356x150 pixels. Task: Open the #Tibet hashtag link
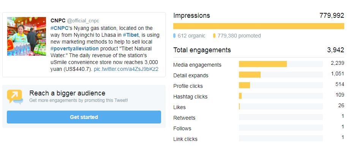[x=131, y=35]
